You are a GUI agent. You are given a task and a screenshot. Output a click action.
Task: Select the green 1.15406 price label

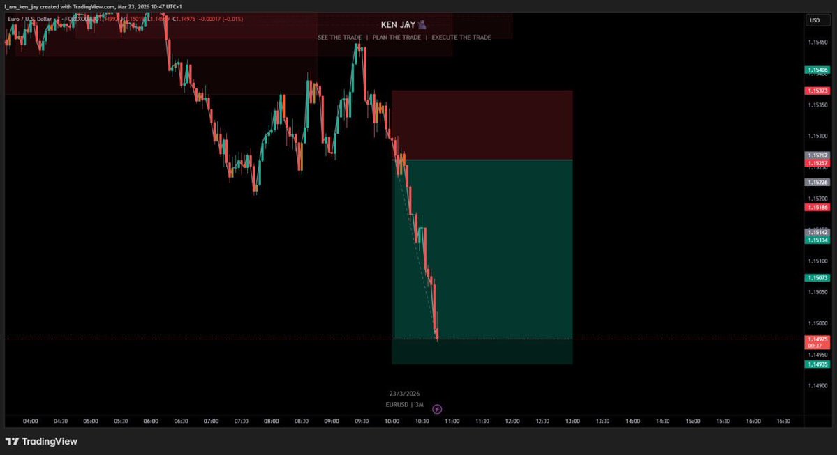(x=817, y=70)
